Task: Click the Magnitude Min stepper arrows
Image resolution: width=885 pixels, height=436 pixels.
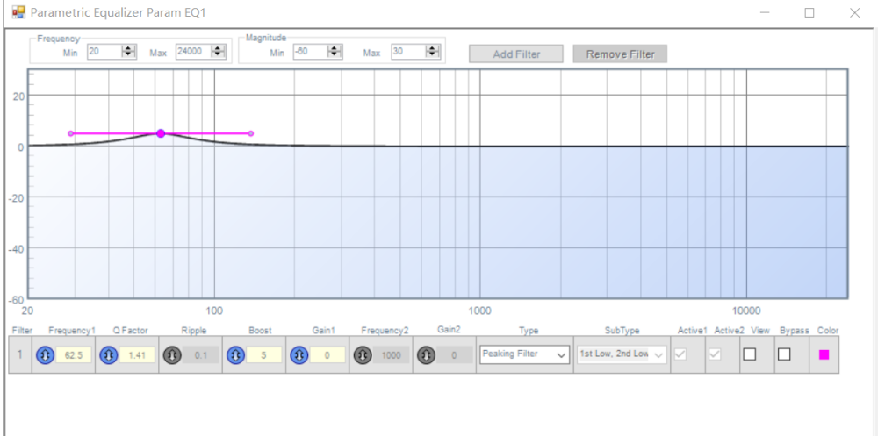Action: click(x=335, y=52)
